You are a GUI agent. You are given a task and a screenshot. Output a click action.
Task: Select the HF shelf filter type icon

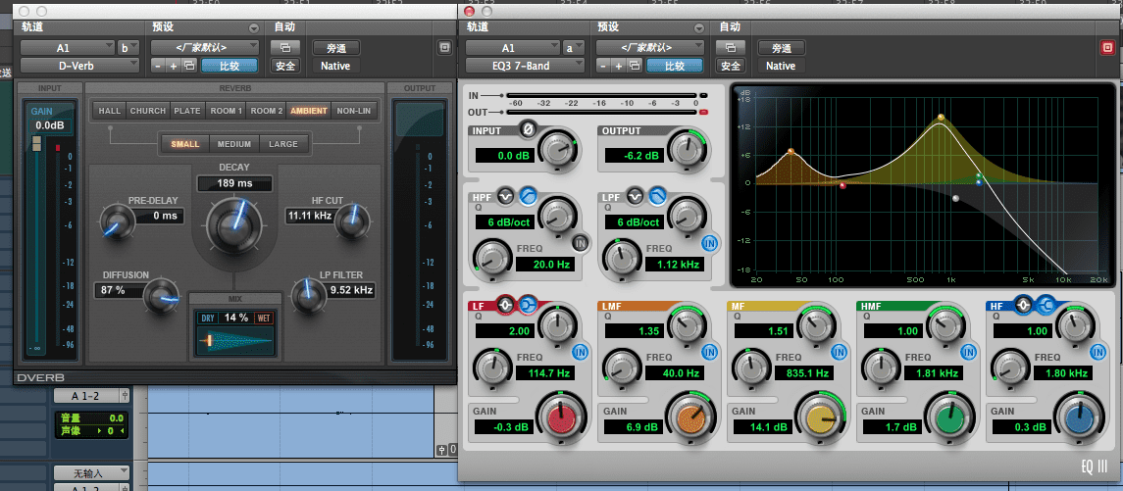(x=1045, y=305)
